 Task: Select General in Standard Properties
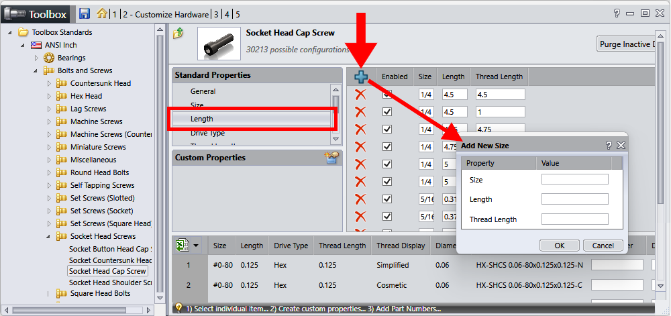pyautogui.click(x=203, y=91)
